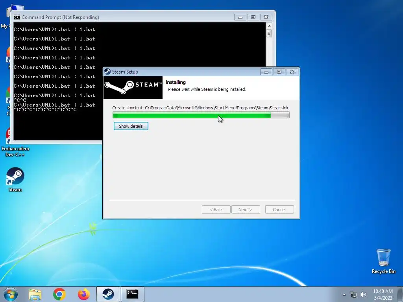Show hidden system tray icons
Image resolution: width=403 pixels, height=302 pixels.
point(344,295)
